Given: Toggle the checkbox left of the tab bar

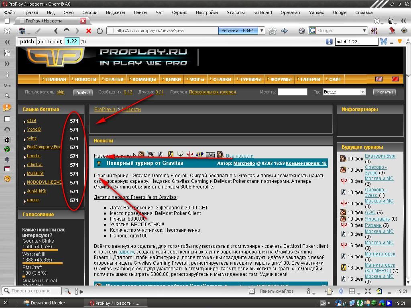Looking at the screenshot, I should [x=7, y=21].
